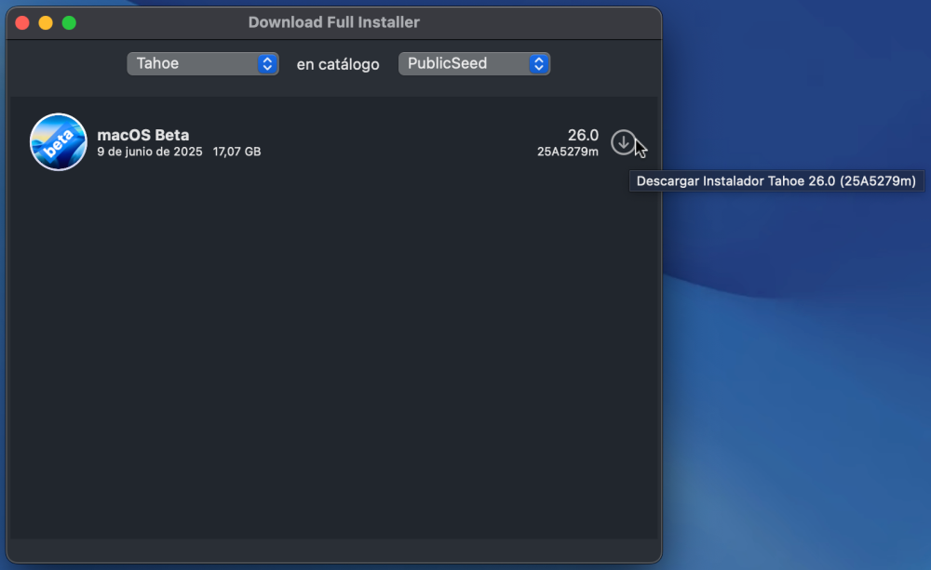This screenshot has height=570, width=931.
Task: Click the 'en catálogo' label
Action: (338, 64)
